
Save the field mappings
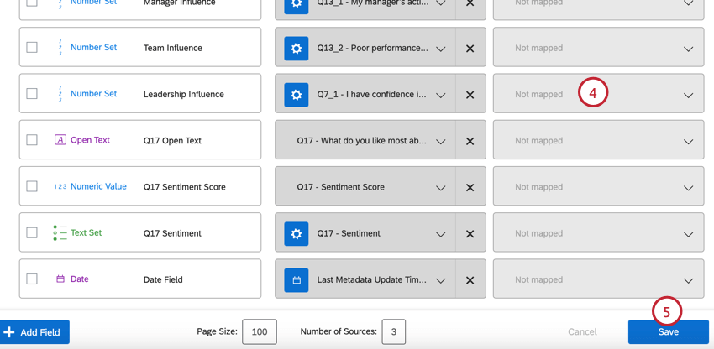click(668, 332)
